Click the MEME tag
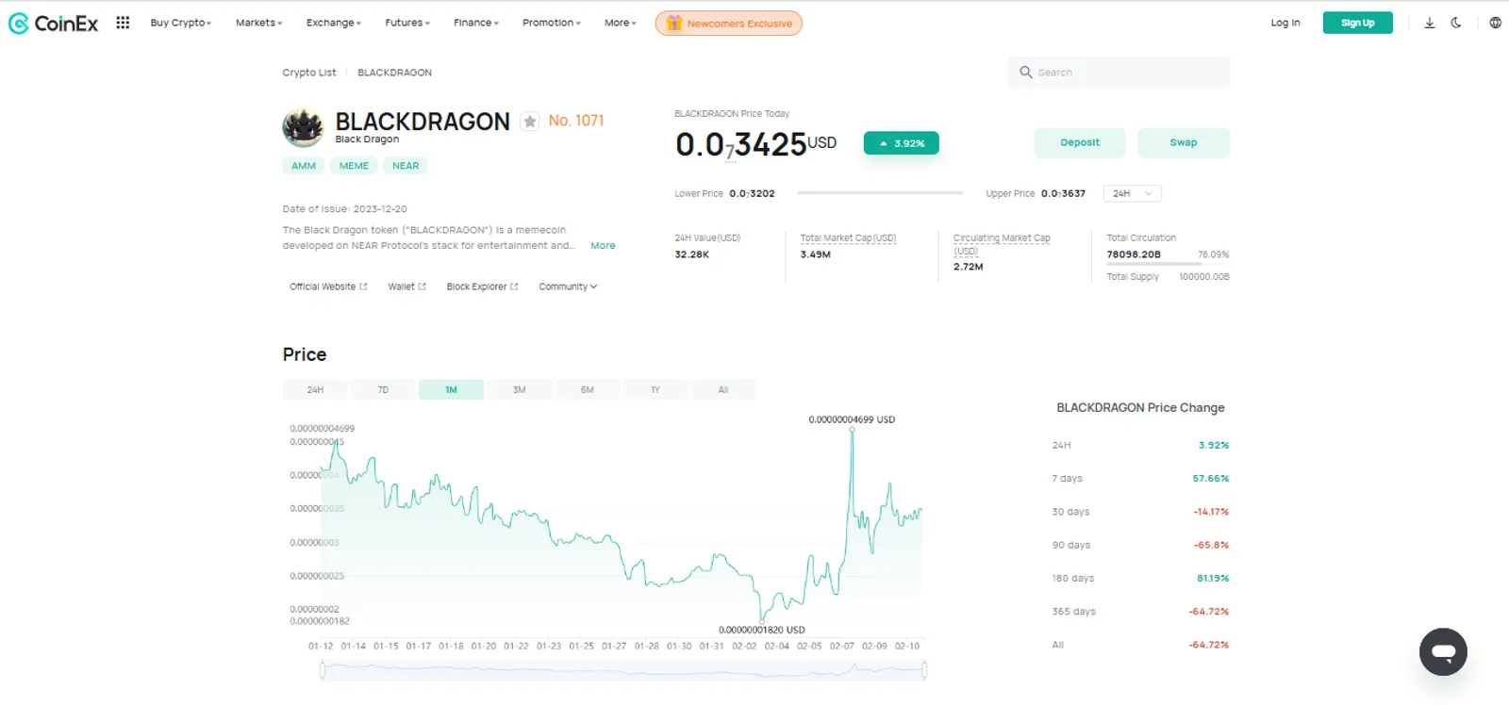The height and width of the screenshot is (705, 1509). point(354,166)
